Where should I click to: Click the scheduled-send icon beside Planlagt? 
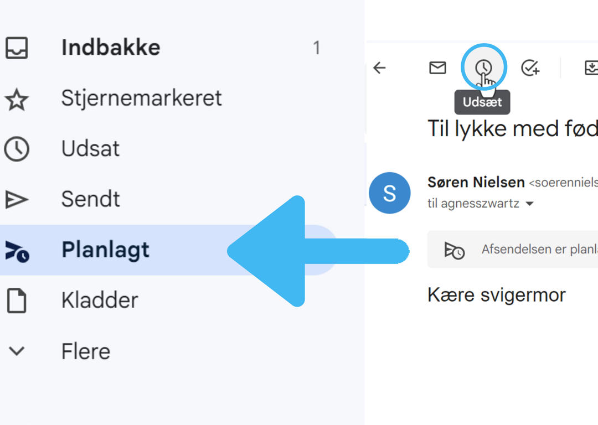tap(17, 251)
